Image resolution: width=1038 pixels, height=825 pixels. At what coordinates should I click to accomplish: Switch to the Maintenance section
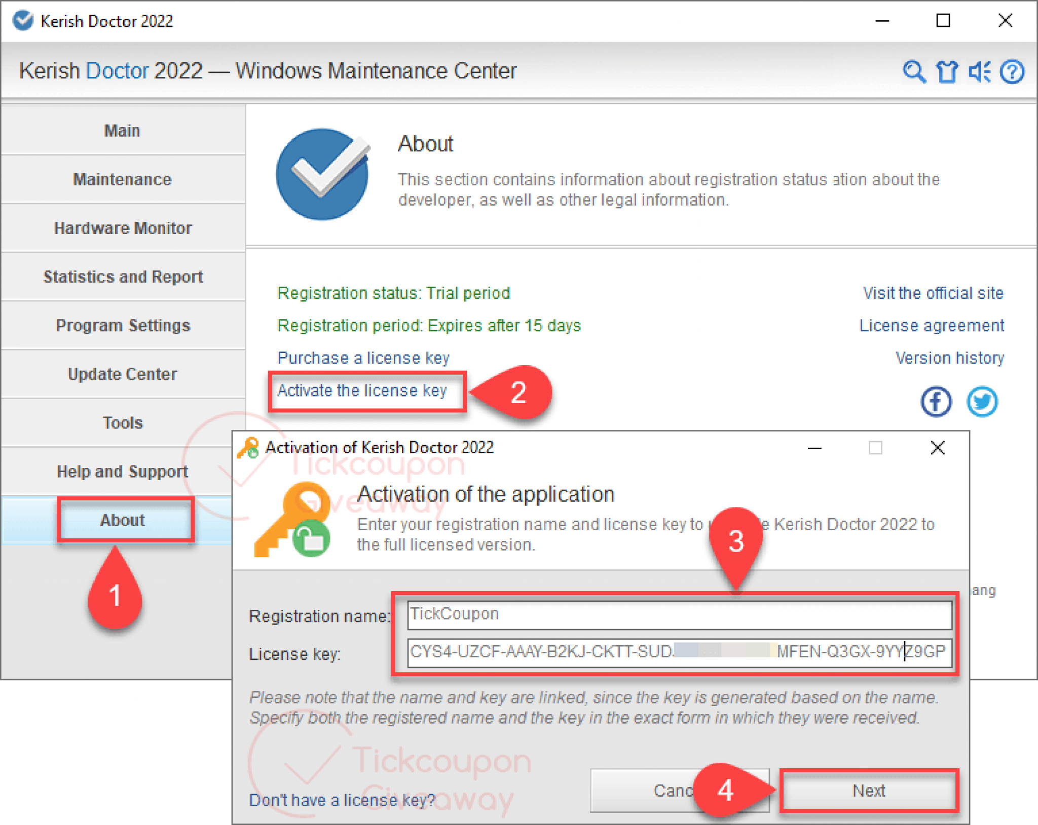122,179
